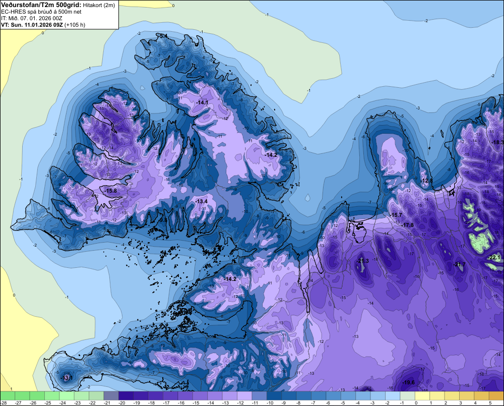Click the legend swatch above the -10 label
This screenshot has height=406, width=504.
point(274,396)
